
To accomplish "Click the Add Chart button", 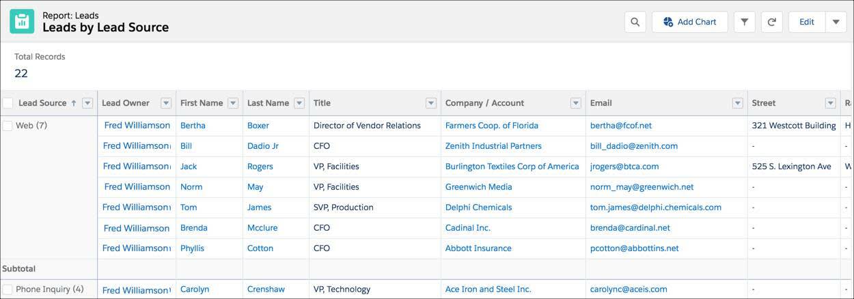I will (689, 22).
